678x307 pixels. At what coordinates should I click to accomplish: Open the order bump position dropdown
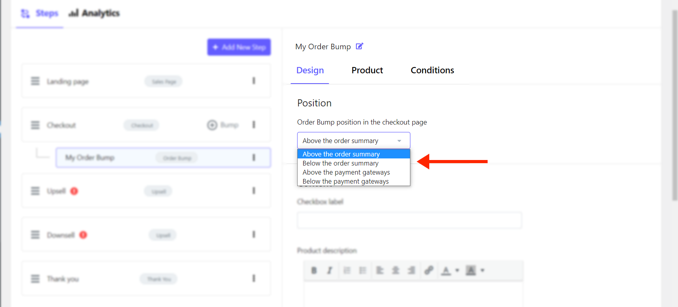[x=354, y=141]
